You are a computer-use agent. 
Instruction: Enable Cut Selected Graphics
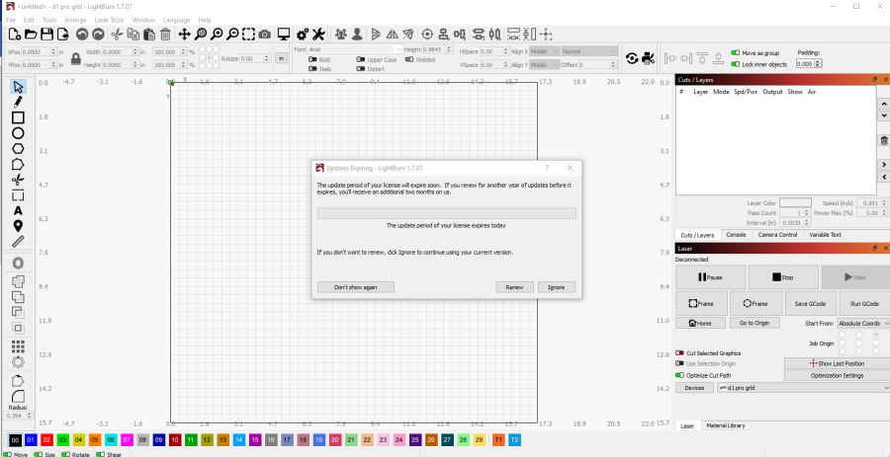679,352
